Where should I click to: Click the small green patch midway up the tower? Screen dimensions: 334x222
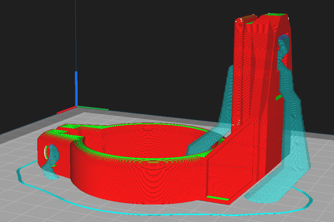tap(278, 97)
